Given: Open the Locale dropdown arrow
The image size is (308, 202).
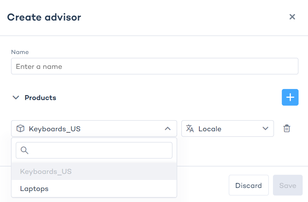Looking at the screenshot, I should coord(265,129).
